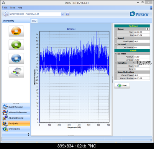Click the DC Jitter chart title

pos(71,29)
